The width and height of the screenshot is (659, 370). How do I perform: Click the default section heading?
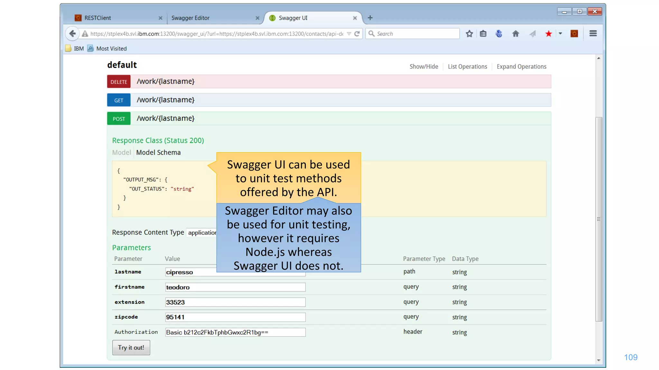click(x=122, y=65)
